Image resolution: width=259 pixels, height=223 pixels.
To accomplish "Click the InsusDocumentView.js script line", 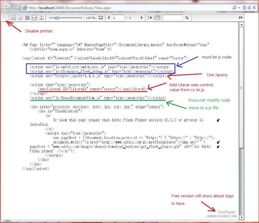I will 98,98.
